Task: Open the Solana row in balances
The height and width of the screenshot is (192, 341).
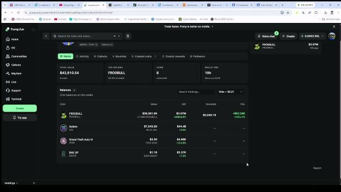Action: click(152, 128)
